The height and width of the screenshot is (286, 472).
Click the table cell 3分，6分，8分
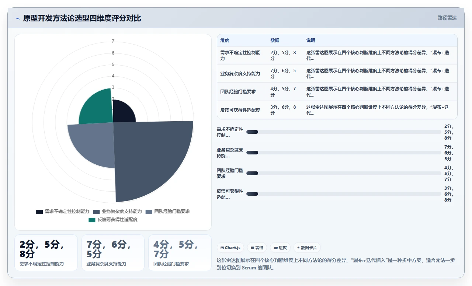coord(285,110)
